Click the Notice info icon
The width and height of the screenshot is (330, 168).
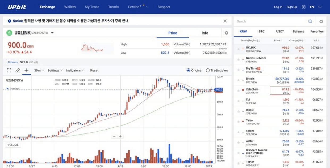(9, 21)
